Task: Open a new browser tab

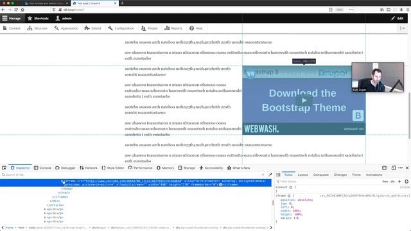Action: [122, 3]
